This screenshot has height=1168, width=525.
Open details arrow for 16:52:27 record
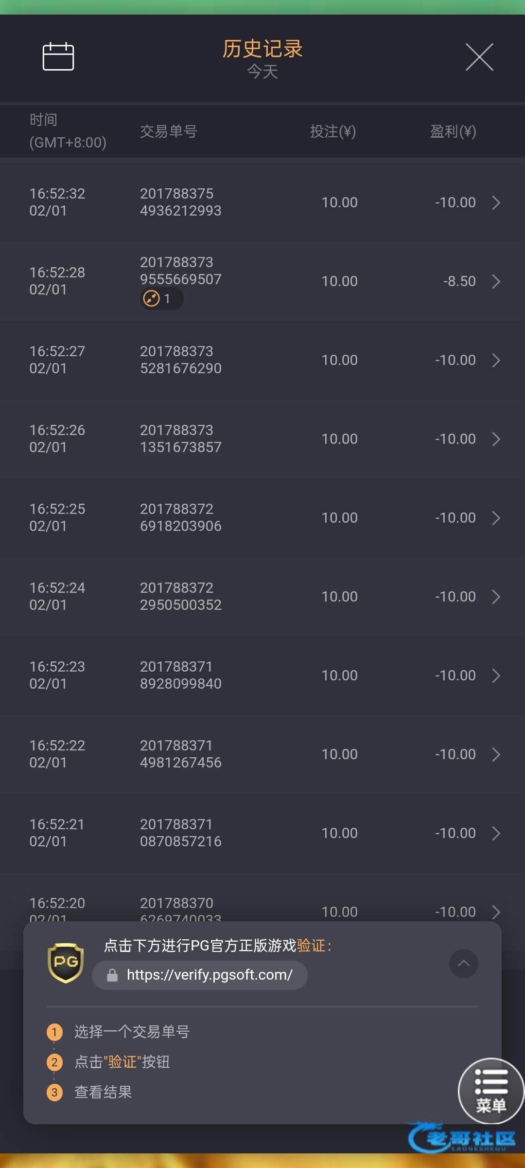[x=496, y=360]
